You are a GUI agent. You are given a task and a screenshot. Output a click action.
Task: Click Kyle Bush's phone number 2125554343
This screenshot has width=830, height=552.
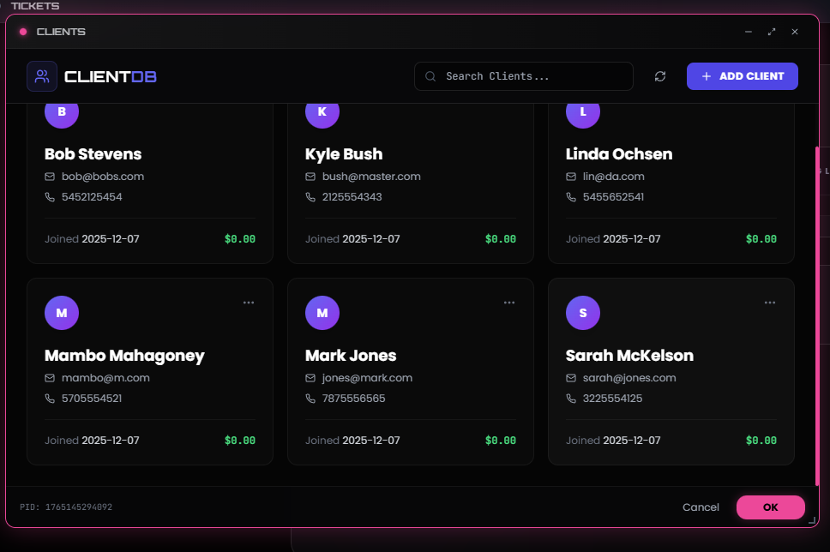(352, 197)
